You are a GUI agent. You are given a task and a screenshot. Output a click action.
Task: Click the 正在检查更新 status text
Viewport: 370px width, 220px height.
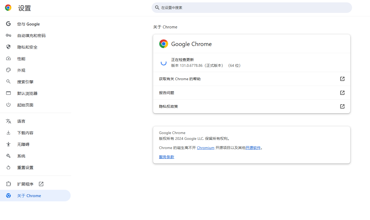[183, 60]
